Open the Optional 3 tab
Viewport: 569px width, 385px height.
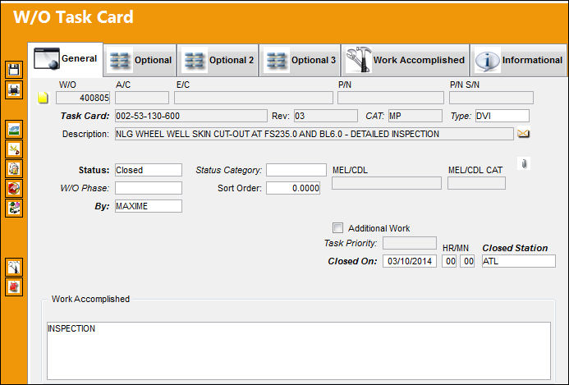(x=301, y=60)
